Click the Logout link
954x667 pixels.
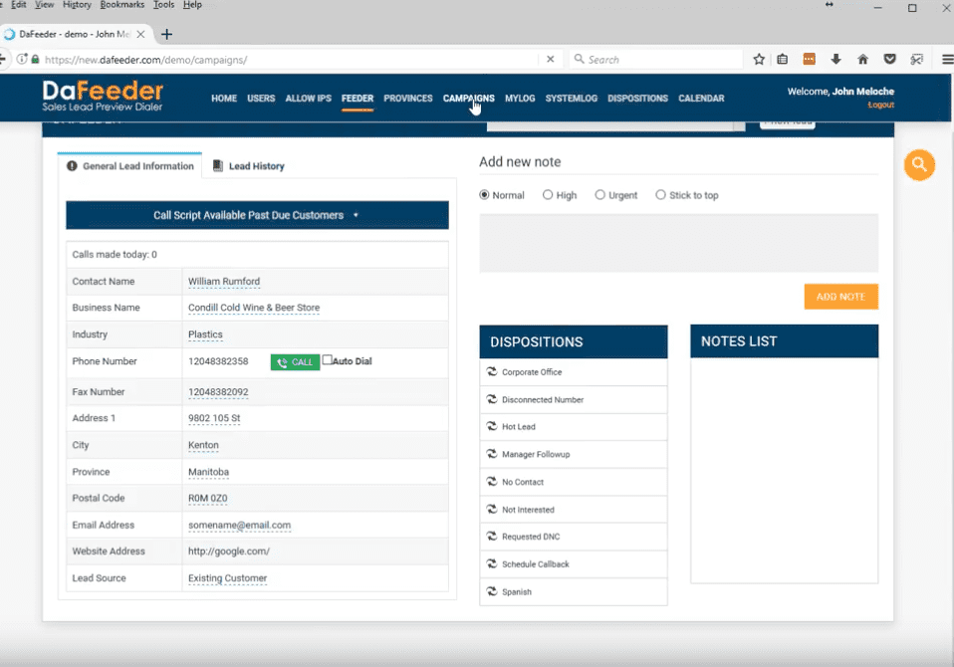(x=880, y=105)
